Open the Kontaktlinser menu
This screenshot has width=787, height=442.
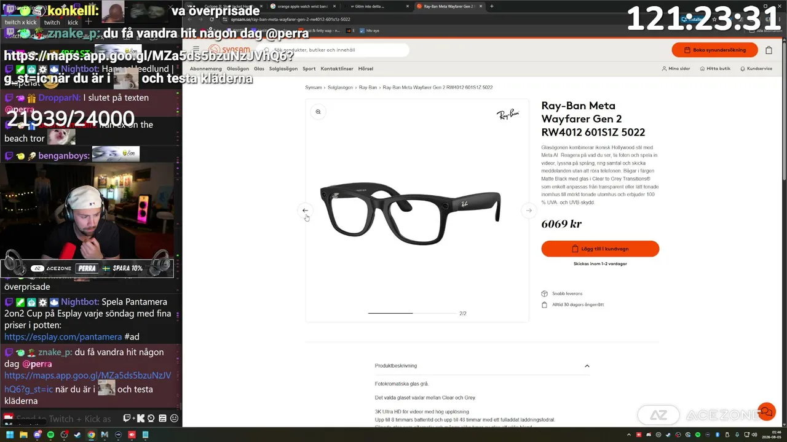(338, 69)
